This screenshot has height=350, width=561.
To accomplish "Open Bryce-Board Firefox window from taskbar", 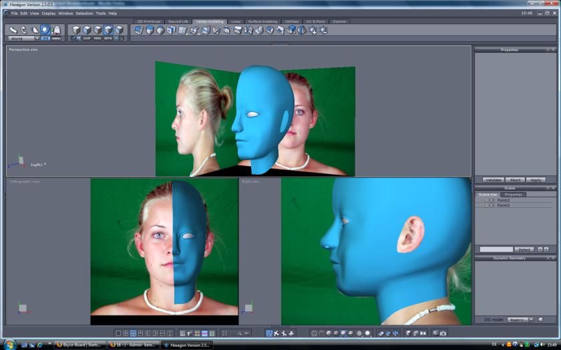I will (81, 345).
